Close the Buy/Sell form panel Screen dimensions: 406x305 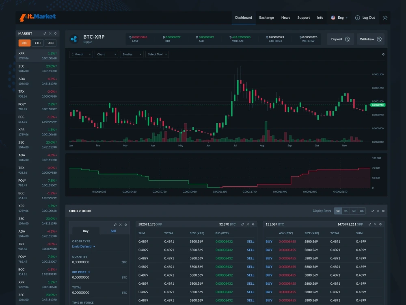pyautogui.click(x=121, y=224)
